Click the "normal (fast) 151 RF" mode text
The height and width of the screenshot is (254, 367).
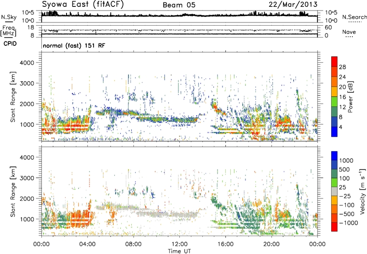74,45
